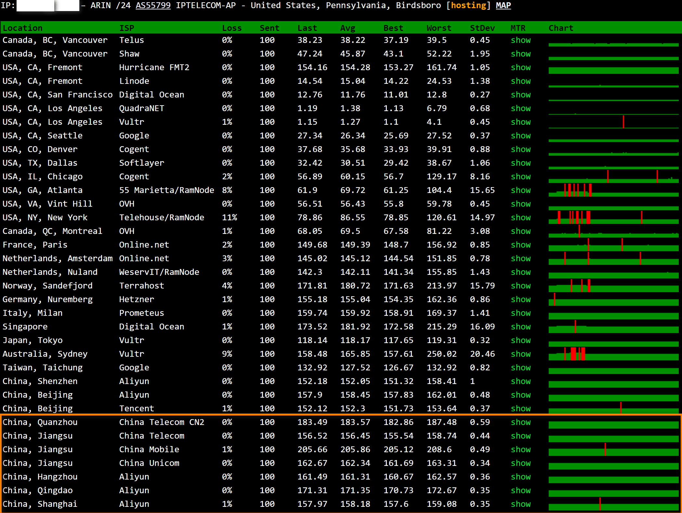Select the '55 Marietta/RamNode' ISP cell
Image resolution: width=682 pixels, height=513 pixels.
point(166,190)
